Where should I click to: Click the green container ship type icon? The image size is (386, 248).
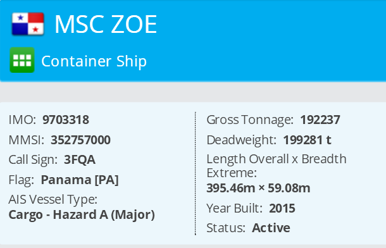coord(22,60)
